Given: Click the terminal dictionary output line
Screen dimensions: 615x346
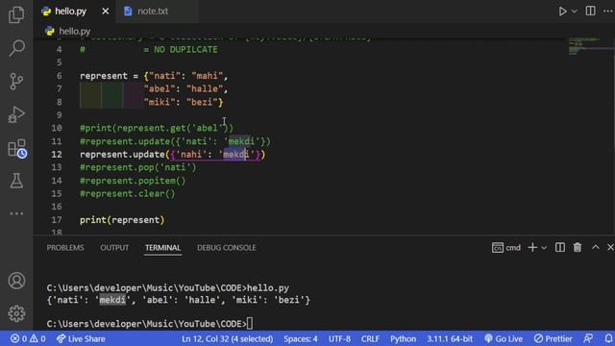Looking at the screenshot, I should pos(179,300).
